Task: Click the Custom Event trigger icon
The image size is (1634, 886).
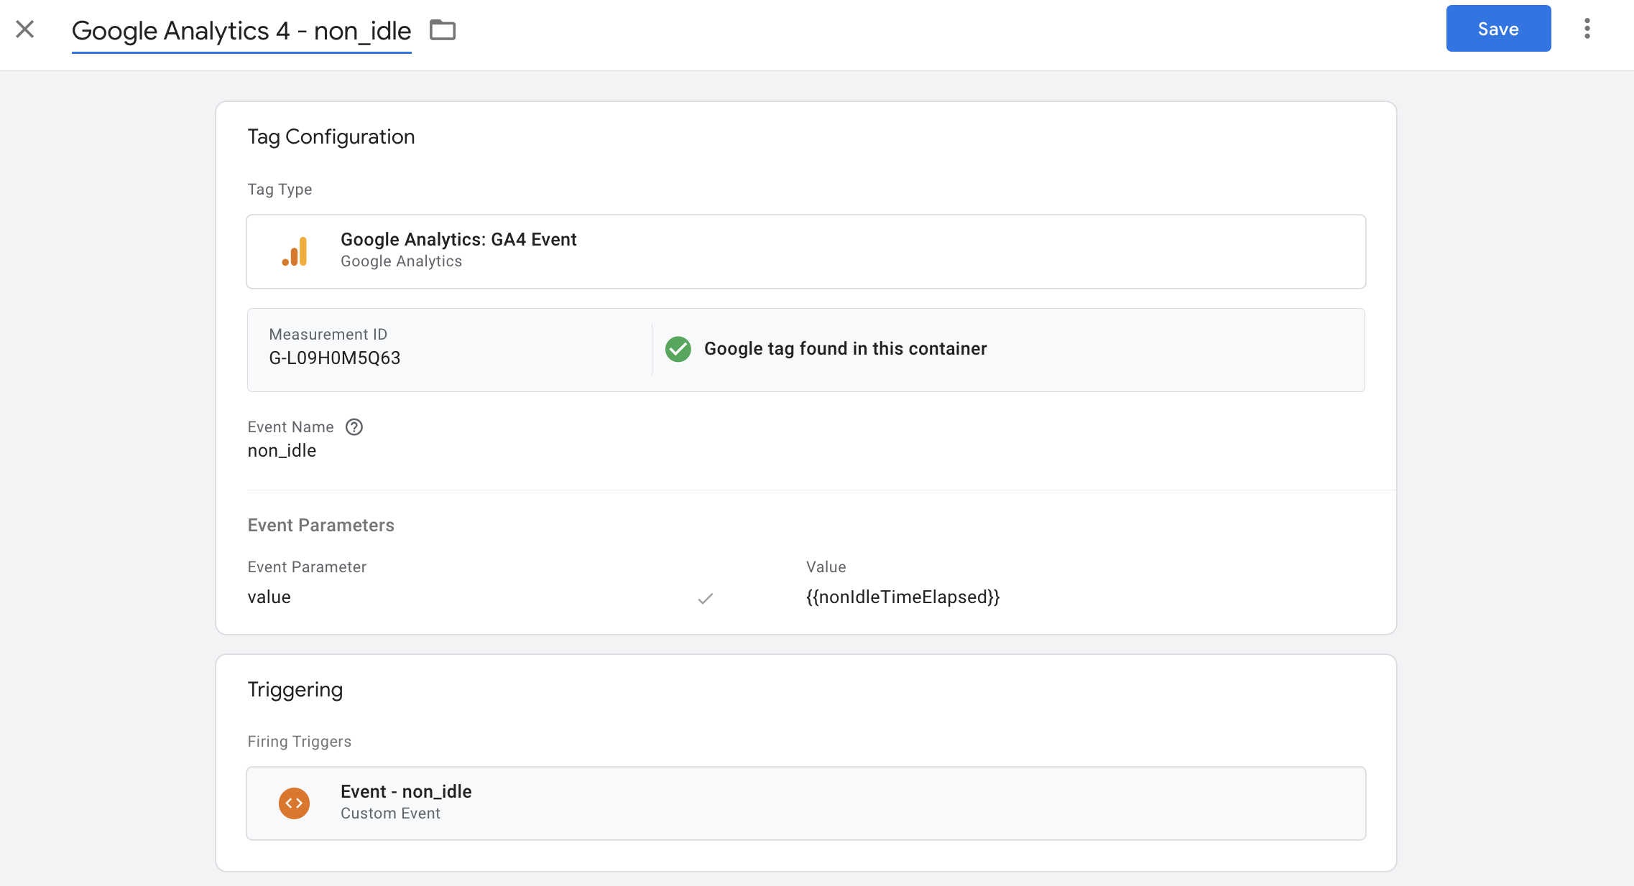Action: tap(294, 803)
